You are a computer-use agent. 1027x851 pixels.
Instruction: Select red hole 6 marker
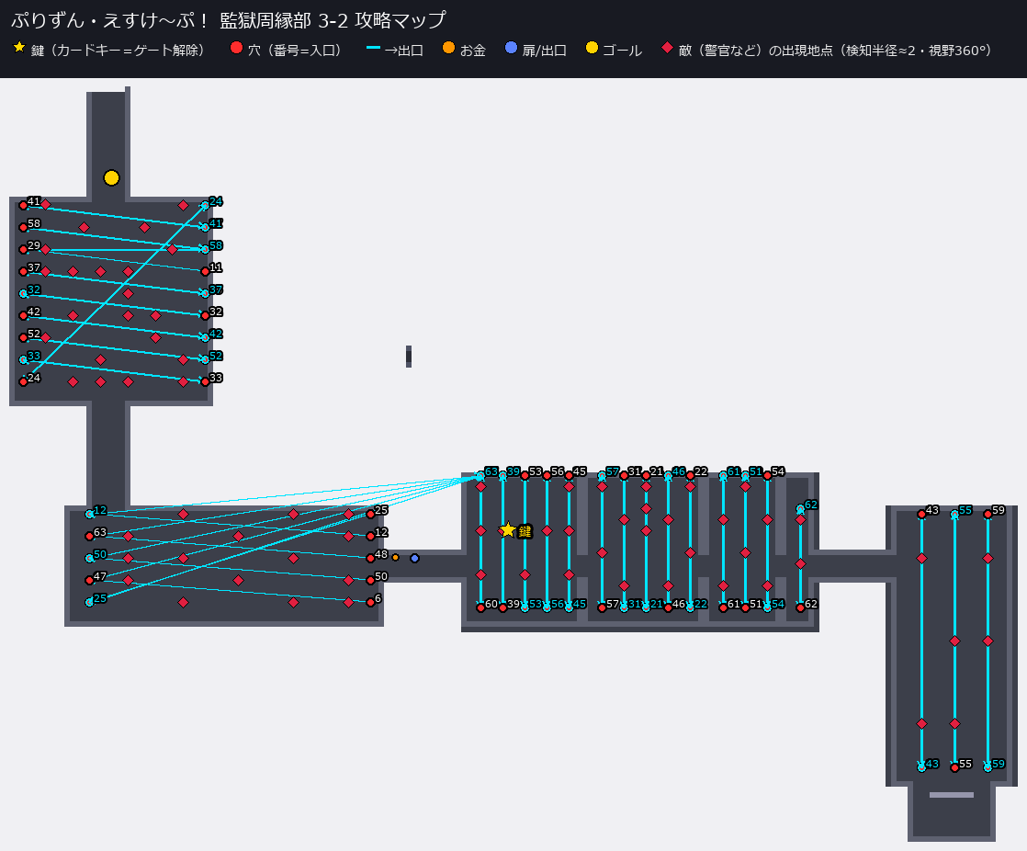[371, 602]
